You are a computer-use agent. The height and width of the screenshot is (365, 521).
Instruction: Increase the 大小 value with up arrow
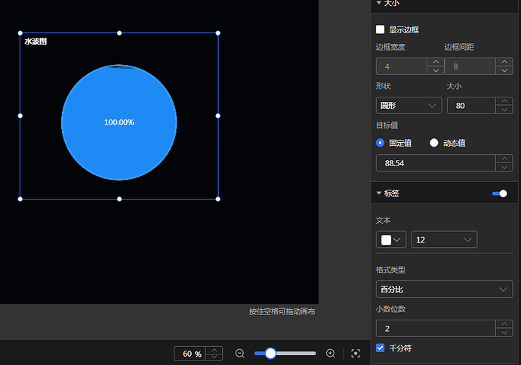click(x=504, y=101)
